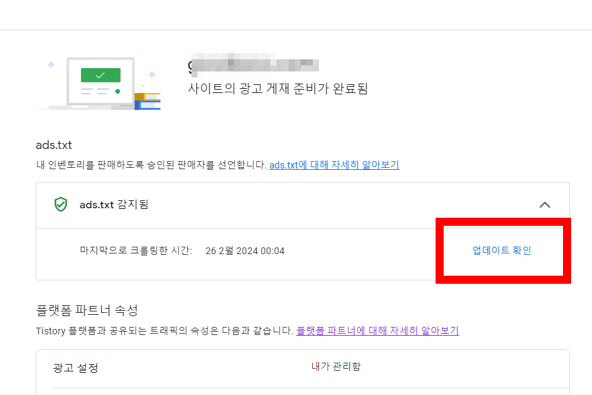This screenshot has width=592, height=395.
Task: Click the upward chevron on the ads.txt card
Action: [x=545, y=205]
